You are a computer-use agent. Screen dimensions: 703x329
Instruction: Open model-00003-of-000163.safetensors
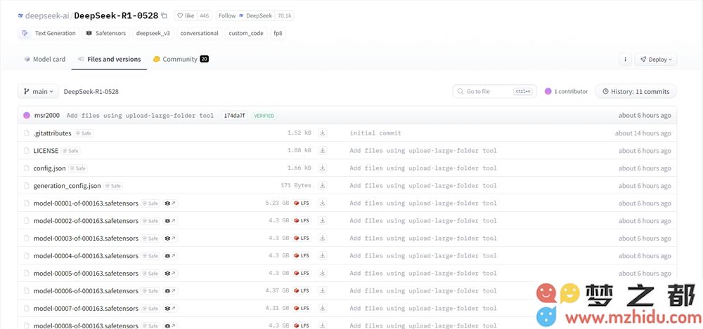click(86, 238)
